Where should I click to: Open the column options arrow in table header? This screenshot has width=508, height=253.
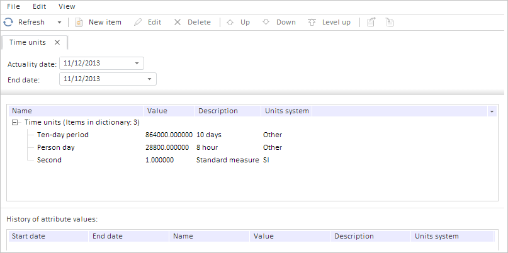tap(491, 111)
